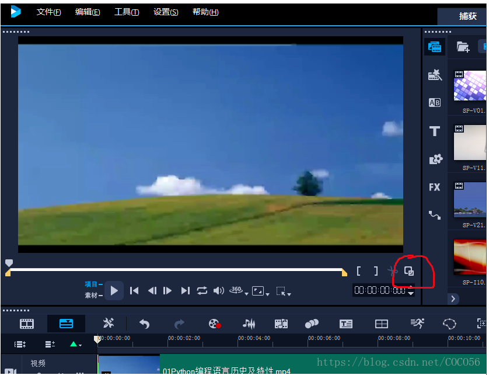489x375 pixels.
Task: Open the motion tracking tool
Action: point(312,324)
